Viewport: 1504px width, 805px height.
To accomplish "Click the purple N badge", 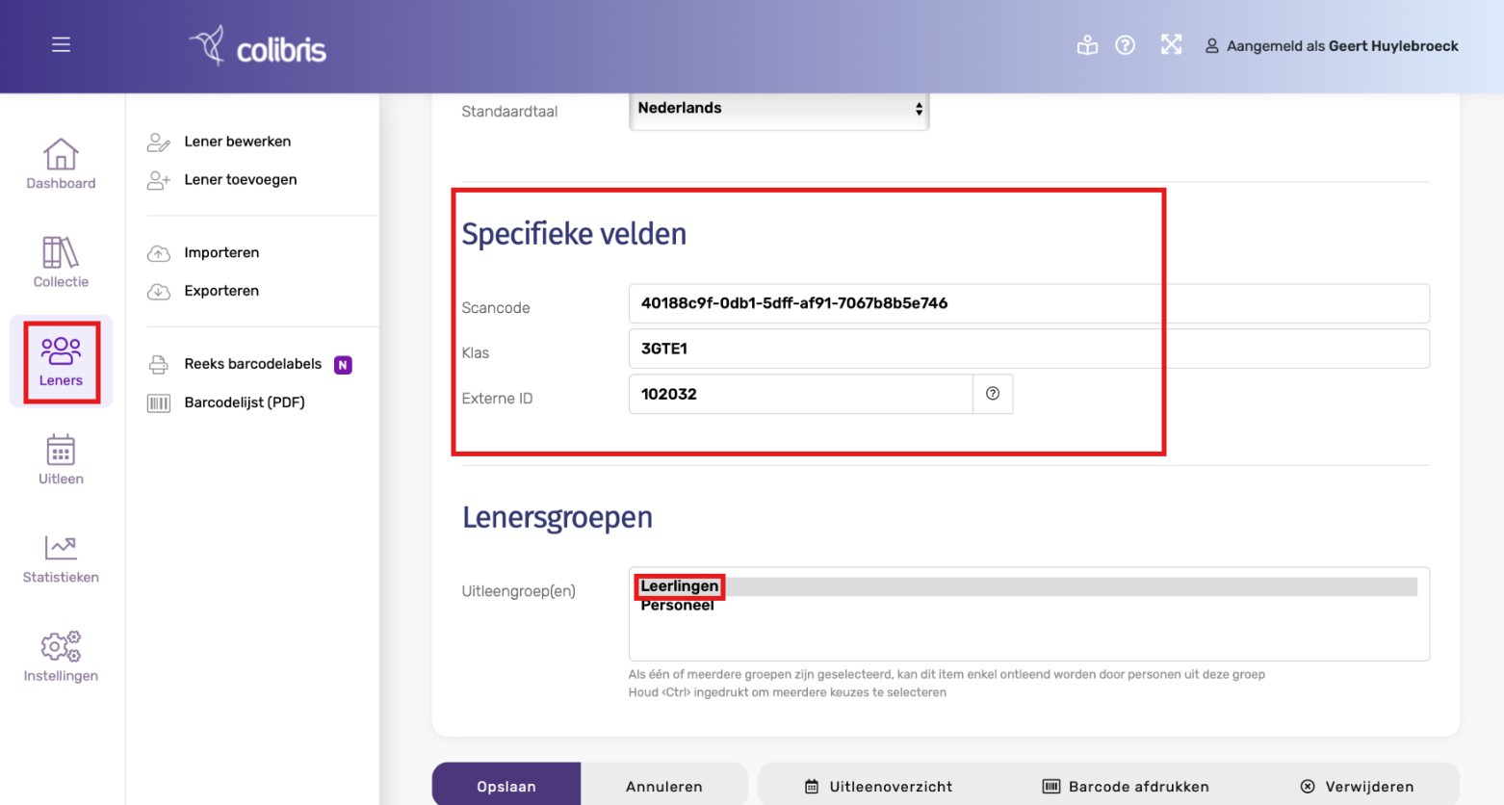I will [343, 365].
